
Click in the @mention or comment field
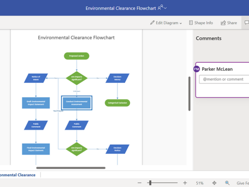[224, 79]
